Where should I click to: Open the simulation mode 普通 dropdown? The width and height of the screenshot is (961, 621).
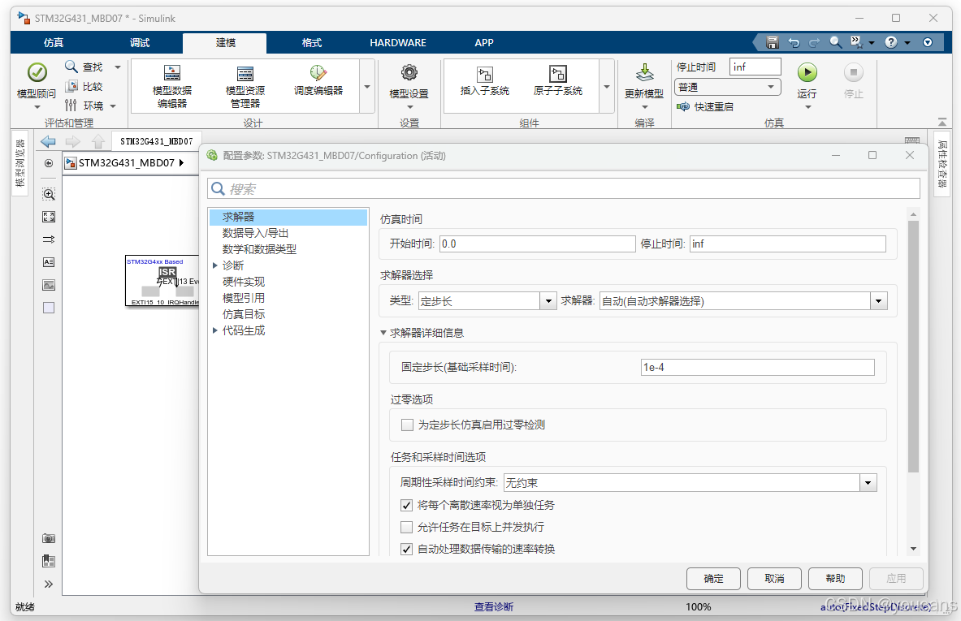728,87
